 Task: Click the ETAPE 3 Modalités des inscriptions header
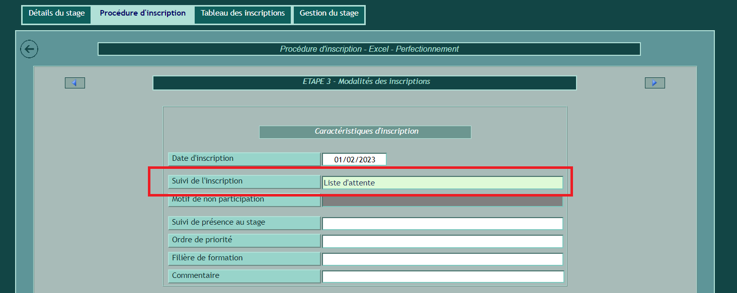pos(364,82)
